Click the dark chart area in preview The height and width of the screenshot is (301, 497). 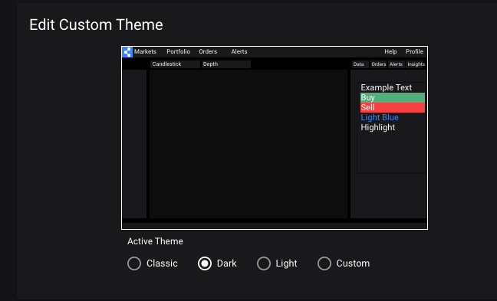248,144
